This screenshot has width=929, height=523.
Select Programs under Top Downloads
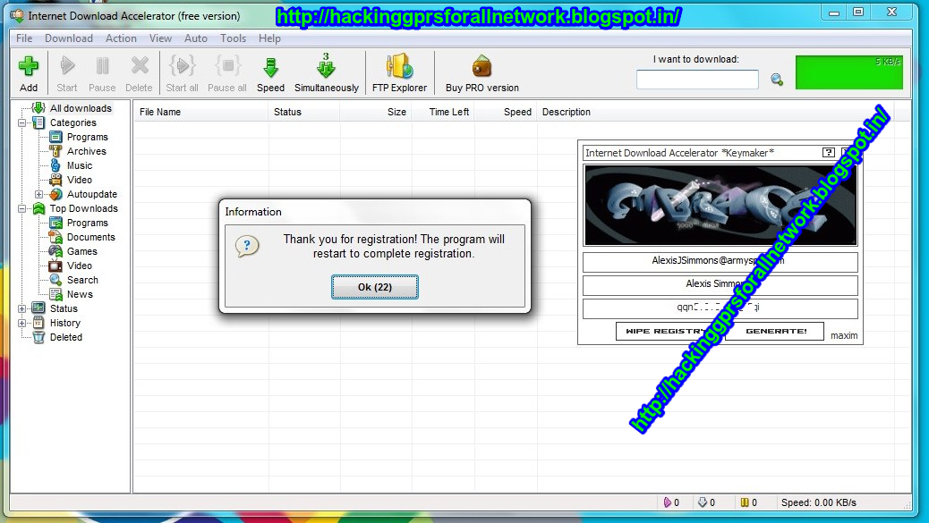pos(87,223)
